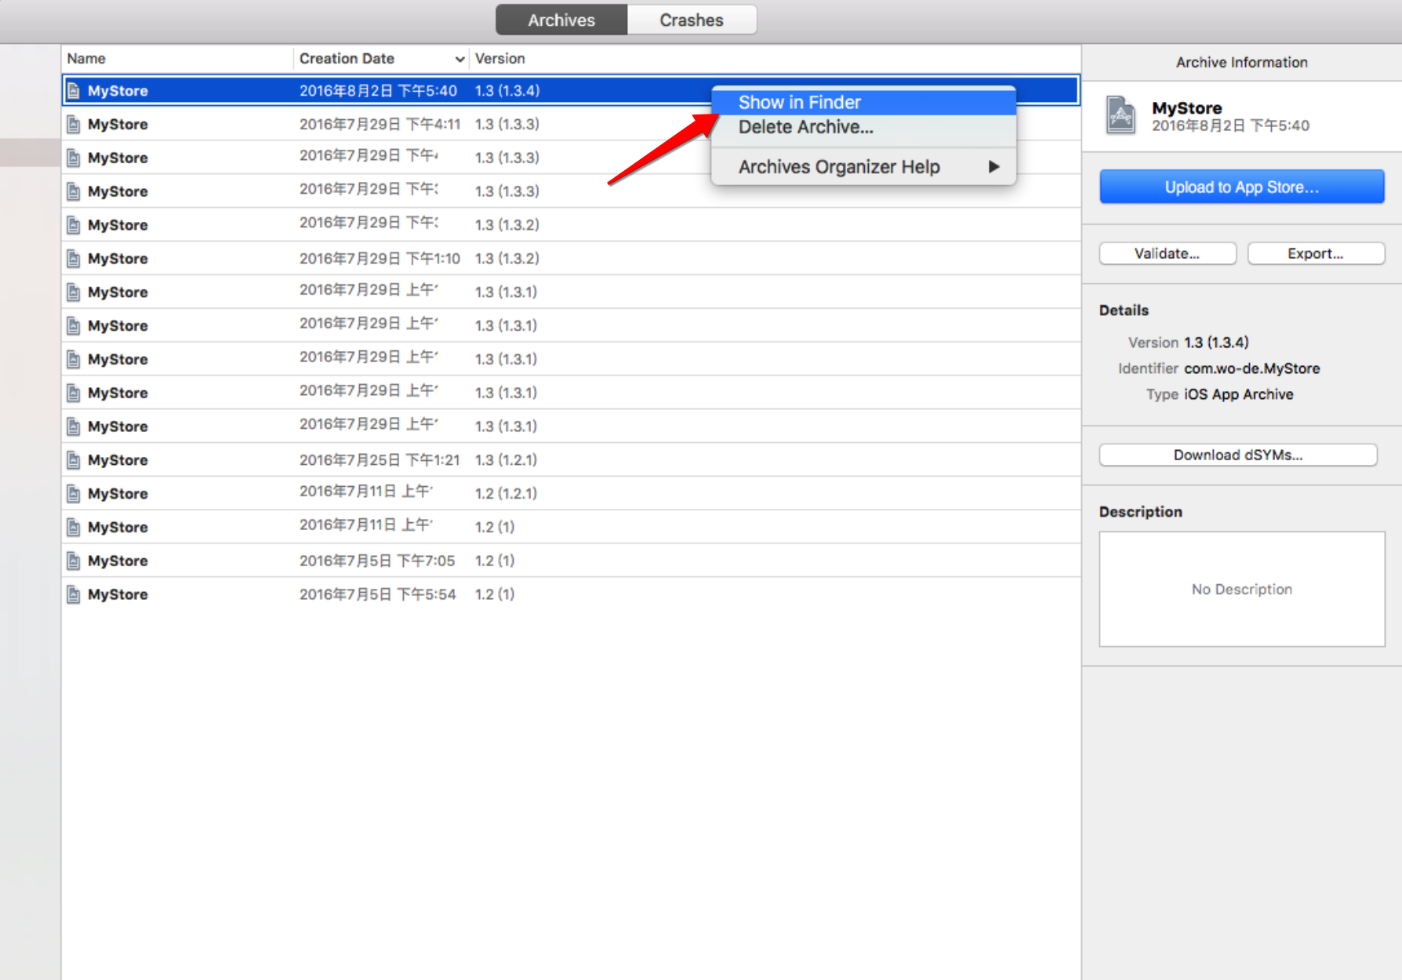The height and width of the screenshot is (980, 1402).
Task: Click the MyStore archive icon in Archive Information
Action: click(1121, 115)
